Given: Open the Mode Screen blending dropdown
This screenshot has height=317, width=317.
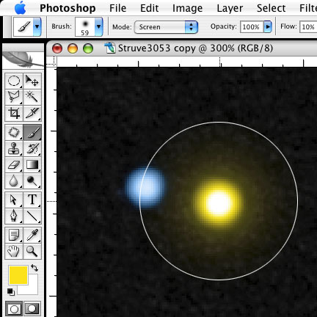Looking at the screenshot, I should click(x=166, y=27).
